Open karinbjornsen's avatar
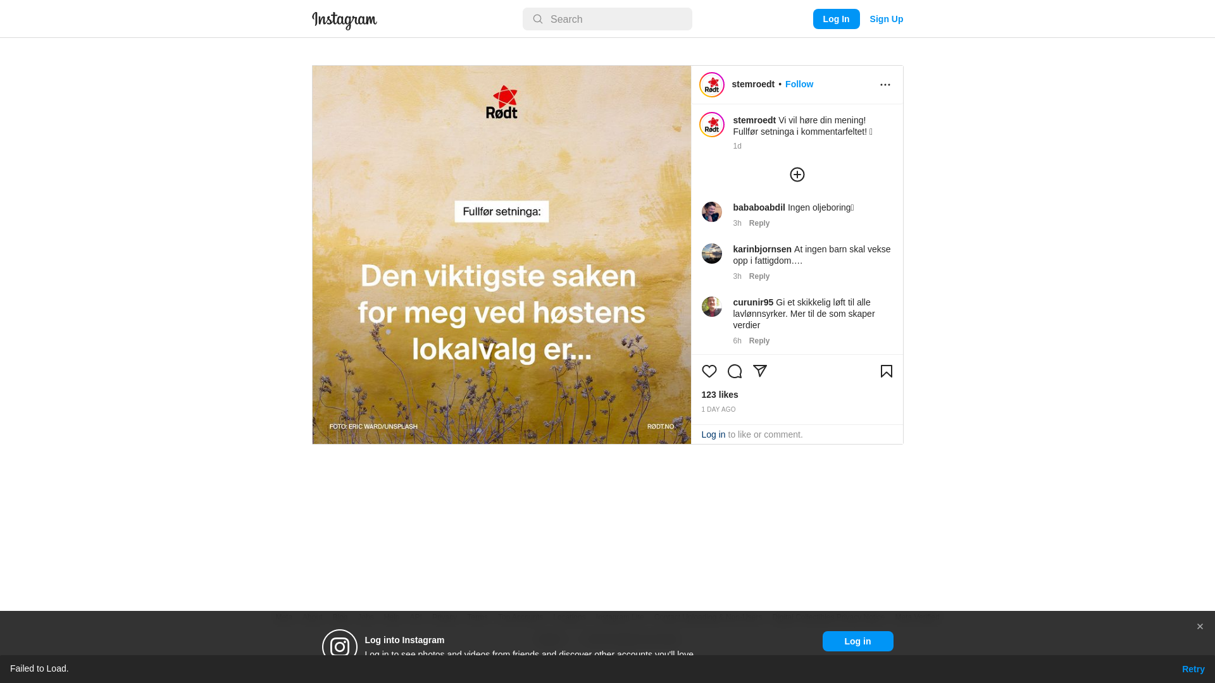The width and height of the screenshot is (1215, 683). pyautogui.click(x=712, y=254)
